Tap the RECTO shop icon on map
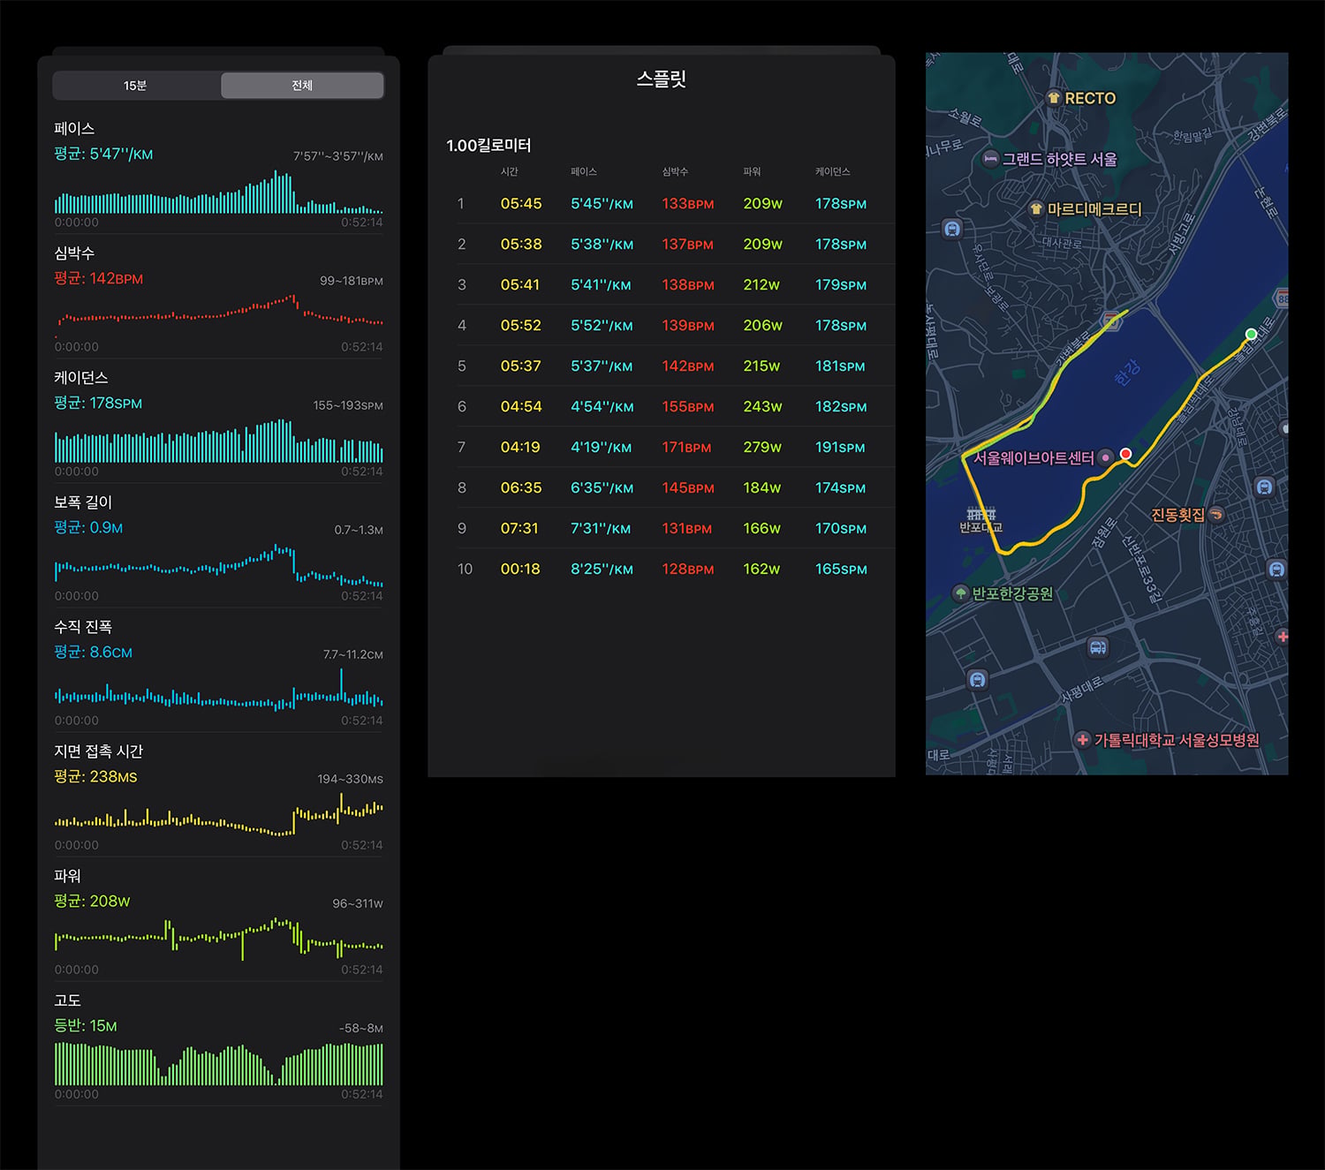 (x=1053, y=98)
